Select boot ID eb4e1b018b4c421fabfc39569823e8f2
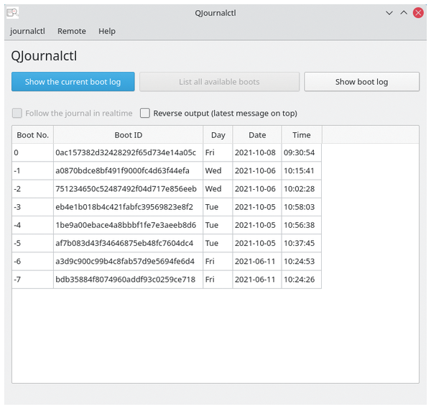This screenshot has width=431, height=409. pos(129,207)
